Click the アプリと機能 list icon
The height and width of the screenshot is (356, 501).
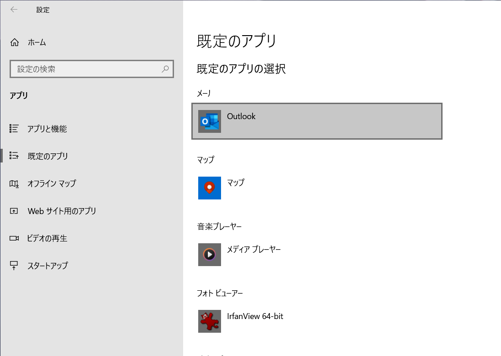pos(14,129)
